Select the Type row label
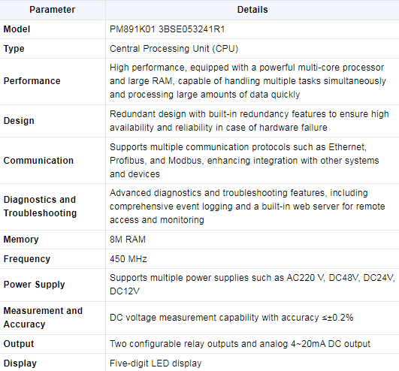The height and width of the screenshot is (371, 399). [x=14, y=49]
